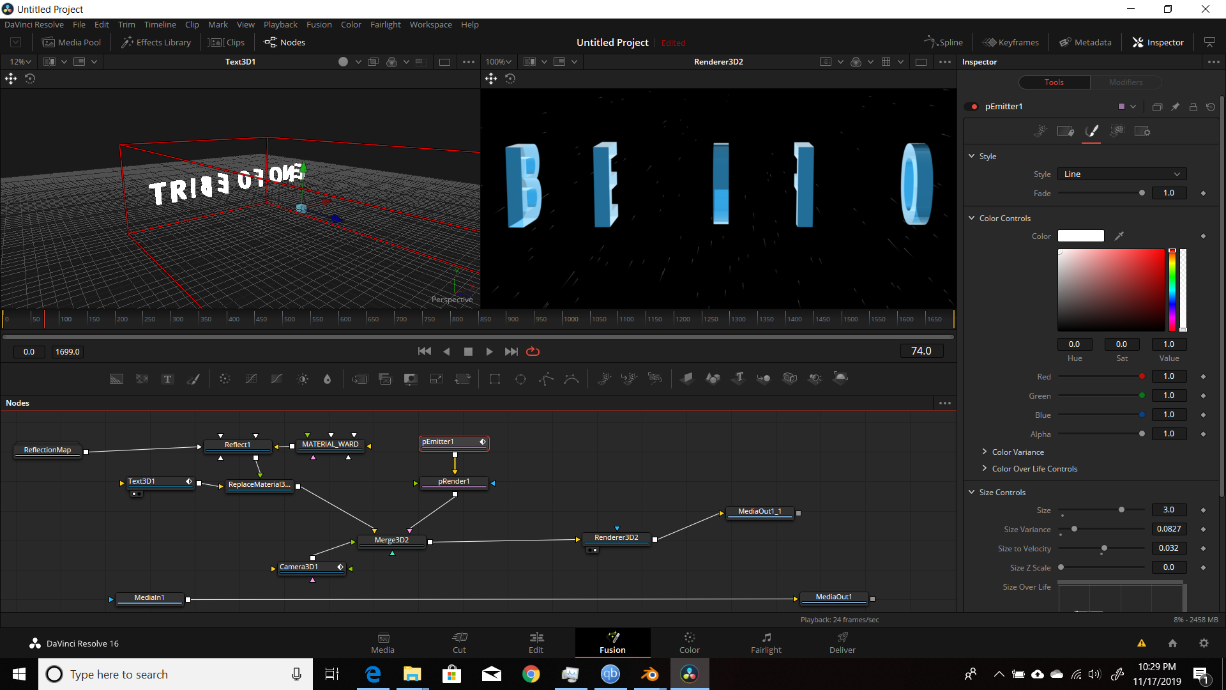Toggle keyframe diamond for Red

(x=1203, y=376)
